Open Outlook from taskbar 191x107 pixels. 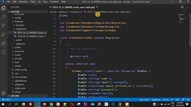(93, 104)
